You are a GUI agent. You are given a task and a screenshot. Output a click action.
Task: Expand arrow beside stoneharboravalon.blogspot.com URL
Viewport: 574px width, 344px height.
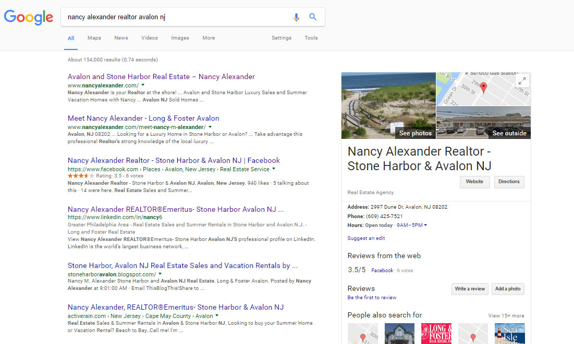(160, 274)
